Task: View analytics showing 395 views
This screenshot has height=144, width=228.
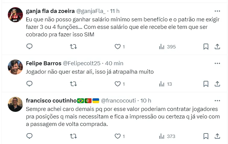Action: pyautogui.click(x=167, y=47)
